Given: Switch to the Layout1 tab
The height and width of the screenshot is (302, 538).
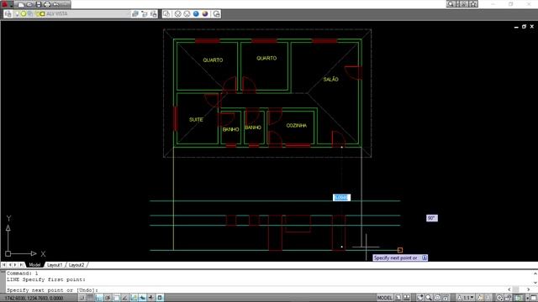Looking at the screenshot, I should pyautogui.click(x=55, y=265).
